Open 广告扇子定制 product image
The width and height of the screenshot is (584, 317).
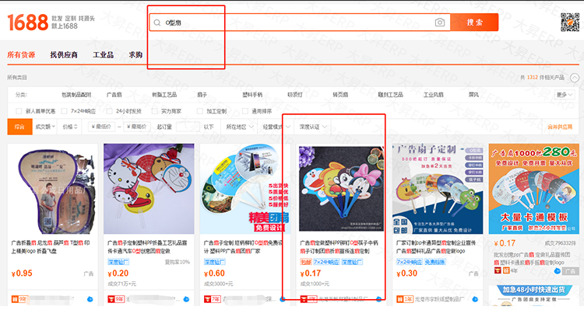(438, 189)
